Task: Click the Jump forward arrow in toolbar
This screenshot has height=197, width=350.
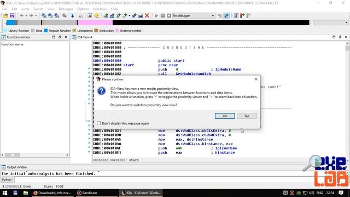Action: (31, 16)
